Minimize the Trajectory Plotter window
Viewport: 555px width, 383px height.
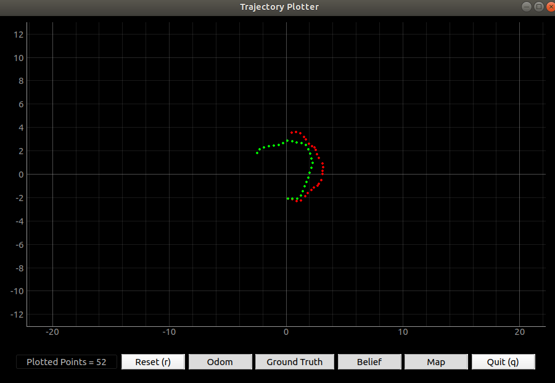tap(527, 7)
